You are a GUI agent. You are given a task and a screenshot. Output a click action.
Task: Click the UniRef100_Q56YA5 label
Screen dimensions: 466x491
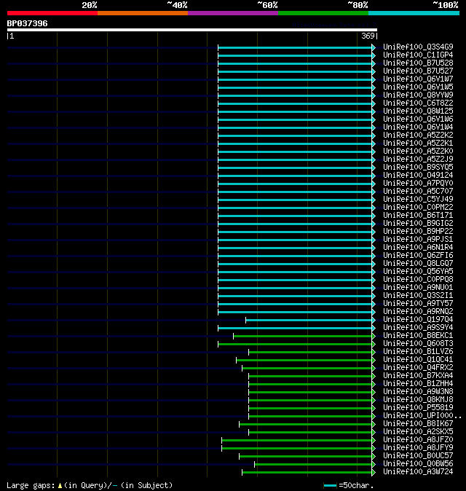tap(418, 271)
